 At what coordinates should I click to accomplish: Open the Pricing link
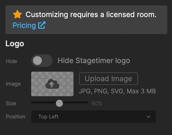[24, 25]
